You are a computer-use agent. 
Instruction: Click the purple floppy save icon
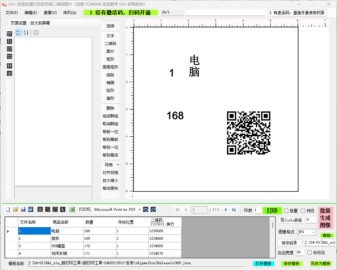pos(23,209)
